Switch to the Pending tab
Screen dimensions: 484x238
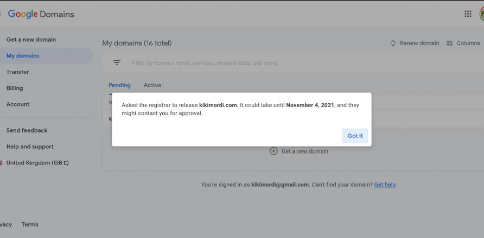119,85
